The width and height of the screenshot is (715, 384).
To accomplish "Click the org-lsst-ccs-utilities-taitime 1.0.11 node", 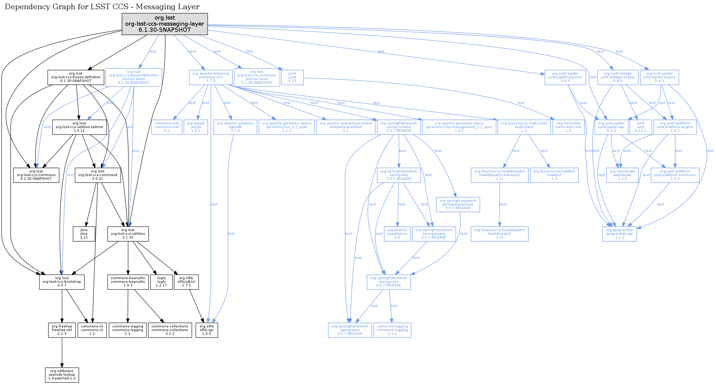I will click(79, 127).
